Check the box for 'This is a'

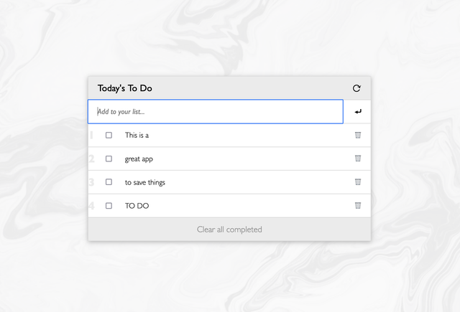pyautogui.click(x=109, y=135)
